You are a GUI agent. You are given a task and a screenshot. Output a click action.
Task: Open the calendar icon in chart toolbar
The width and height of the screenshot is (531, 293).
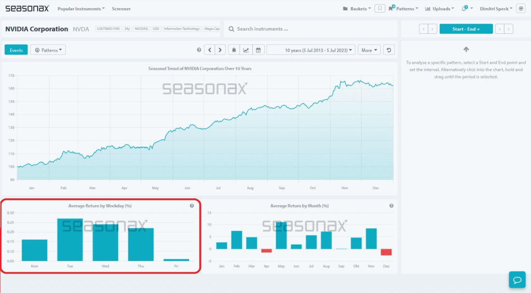point(258,50)
